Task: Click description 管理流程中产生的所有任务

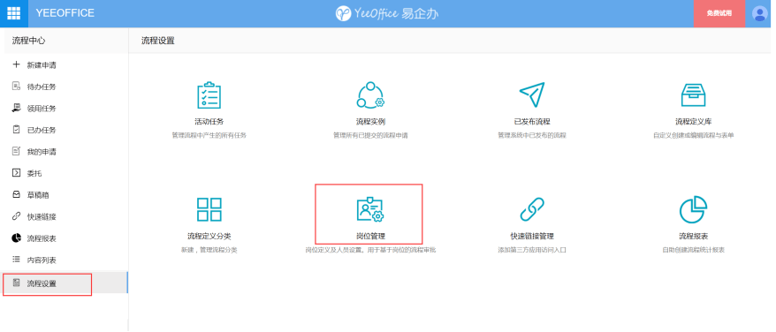Action: click(x=209, y=135)
